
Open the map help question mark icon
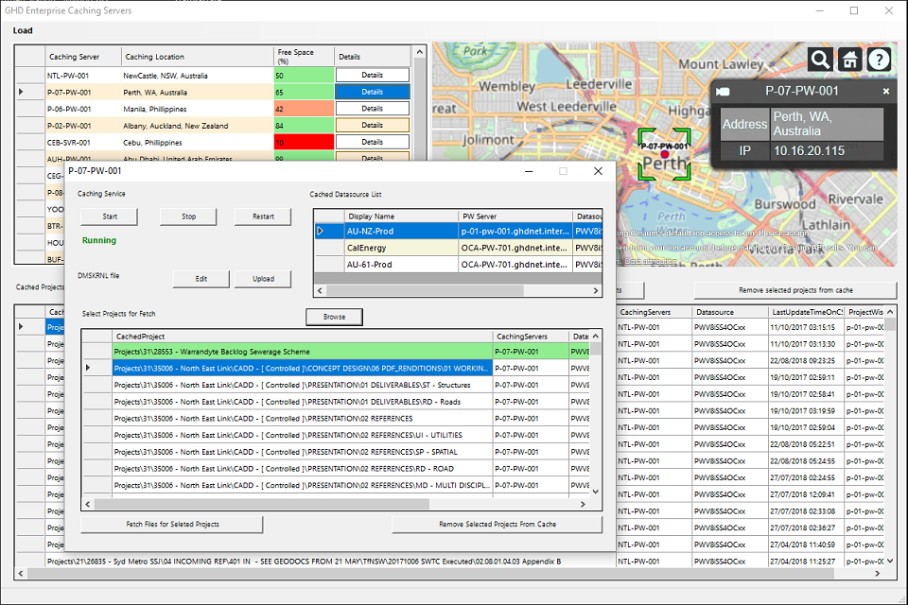(x=879, y=60)
